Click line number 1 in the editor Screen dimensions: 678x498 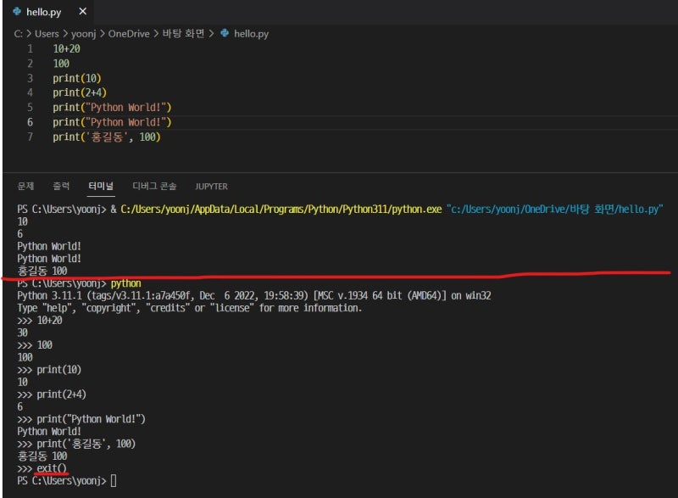pos(30,49)
